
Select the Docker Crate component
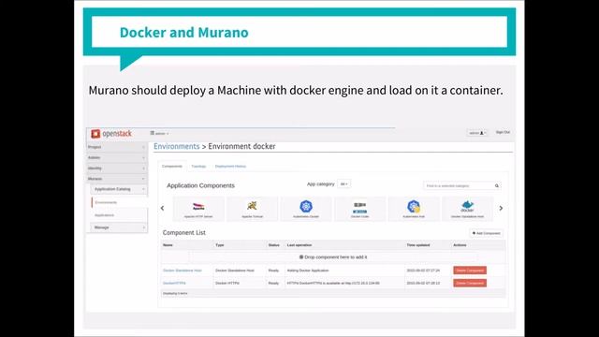click(359, 209)
